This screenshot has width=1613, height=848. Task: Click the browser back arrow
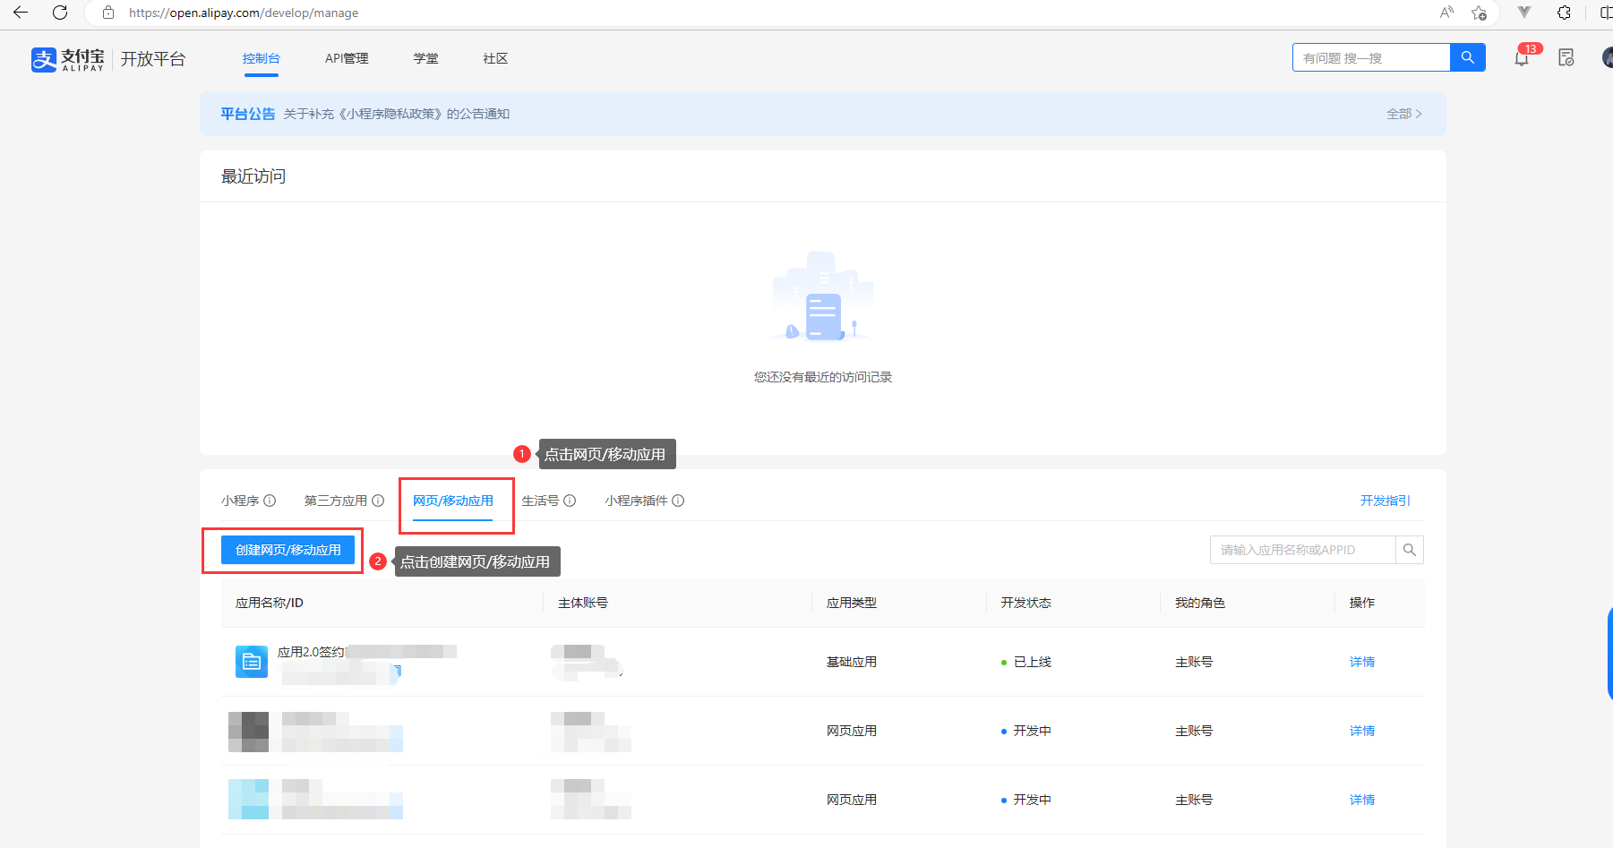[21, 13]
